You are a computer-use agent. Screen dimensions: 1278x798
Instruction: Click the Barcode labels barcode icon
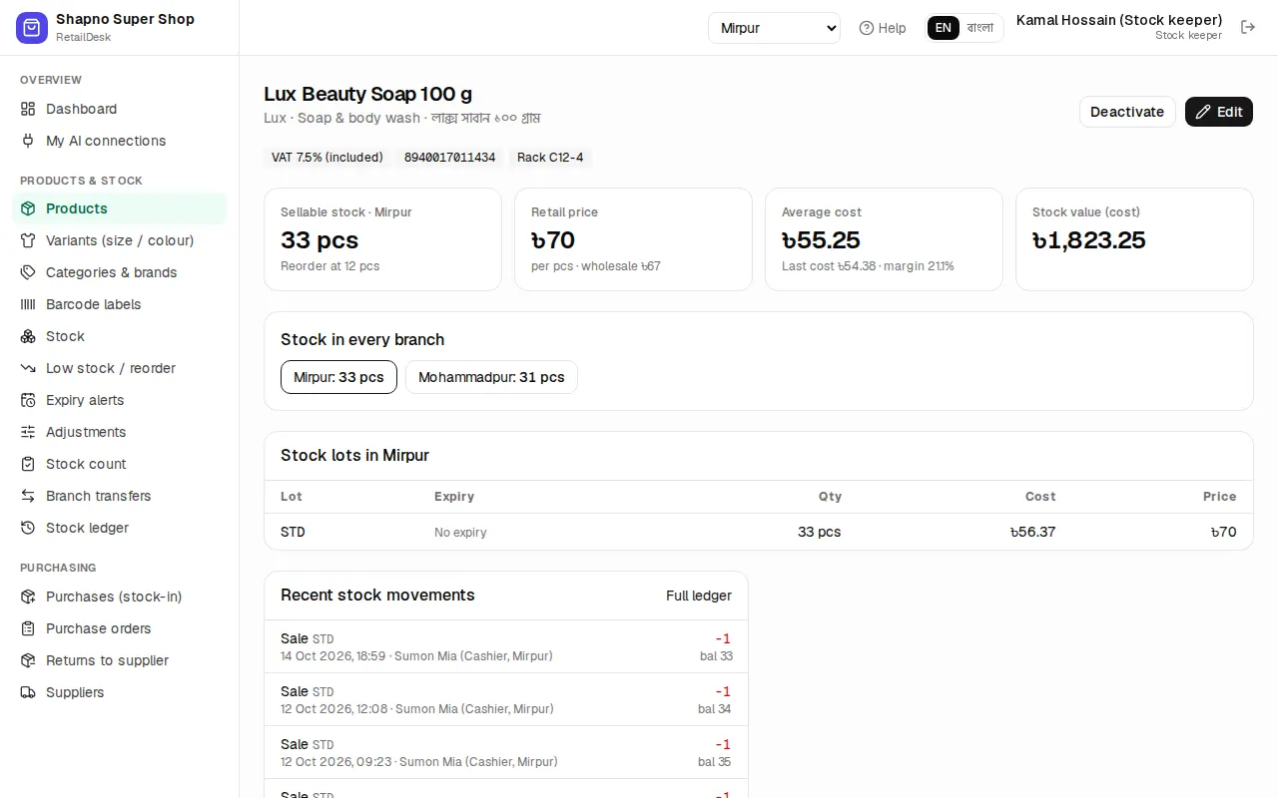point(28,304)
